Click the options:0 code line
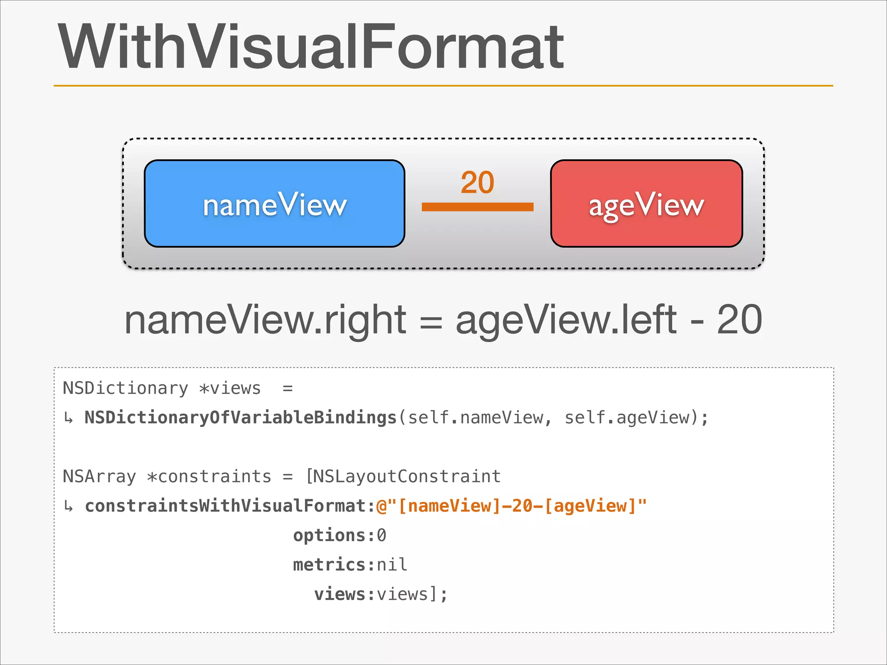 tap(340, 536)
